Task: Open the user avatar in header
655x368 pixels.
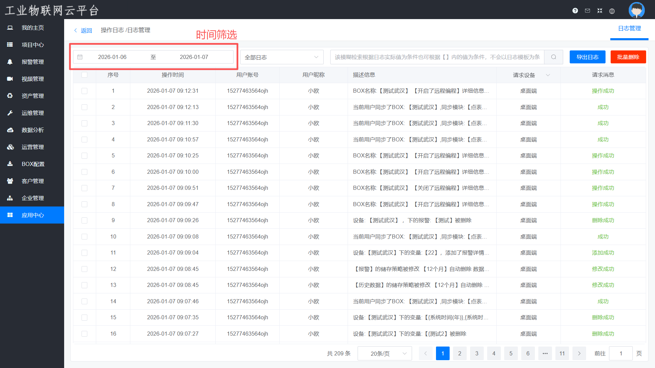Action: click(637, 10)
